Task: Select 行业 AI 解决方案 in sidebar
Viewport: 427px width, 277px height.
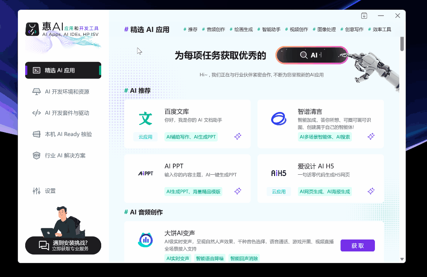Action: [x=63, y=156]
